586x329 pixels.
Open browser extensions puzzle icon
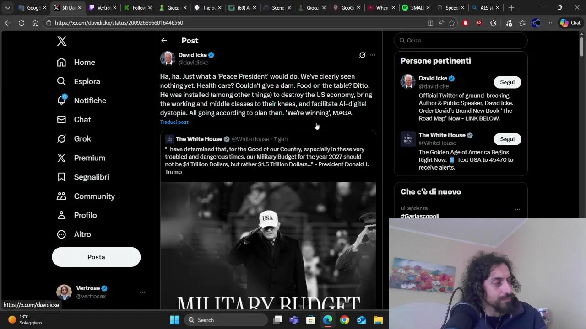(x=493, y=23)
